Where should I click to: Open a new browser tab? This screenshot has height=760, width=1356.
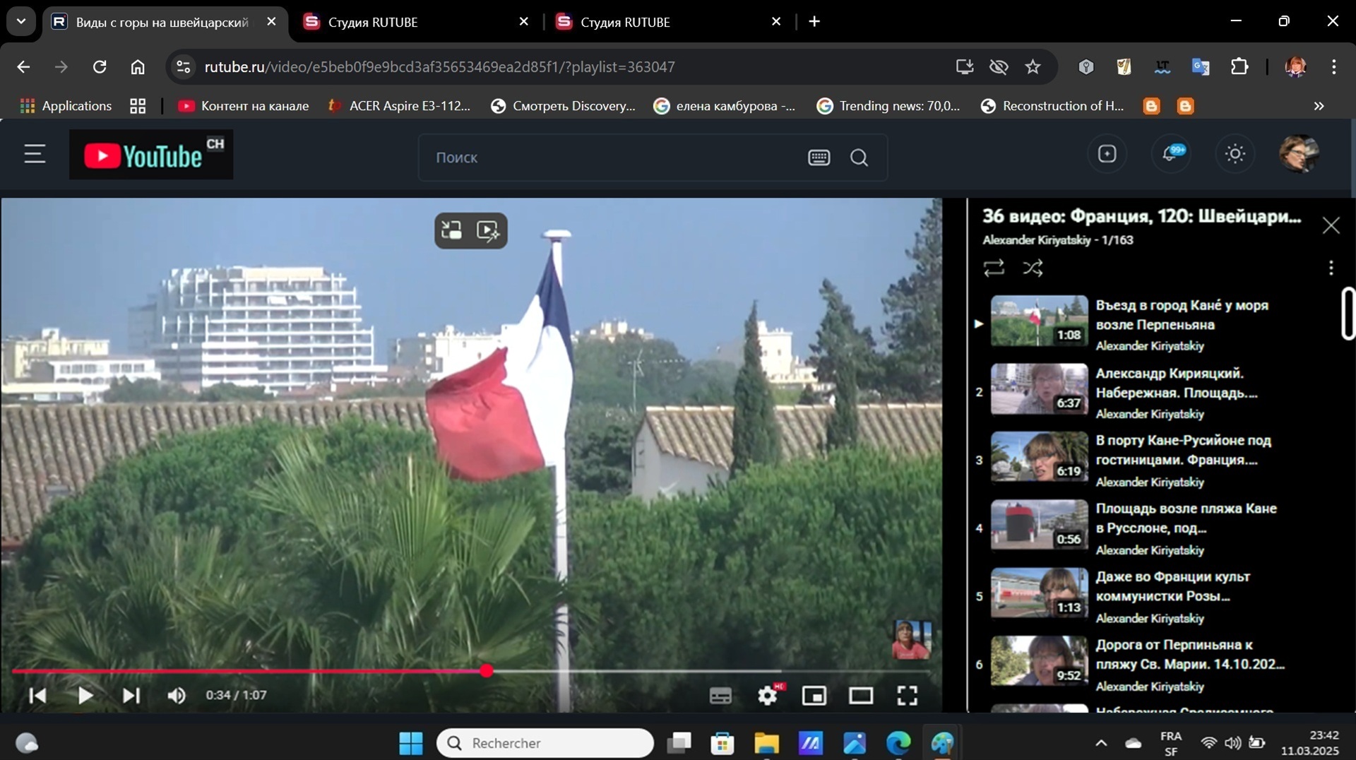(x=814, y=22)
